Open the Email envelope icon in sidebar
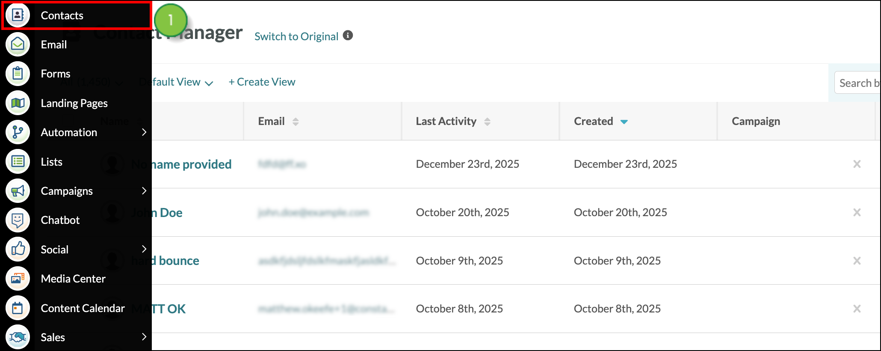Viewport: 881px width, 351px height. click(x=18, y=45)
